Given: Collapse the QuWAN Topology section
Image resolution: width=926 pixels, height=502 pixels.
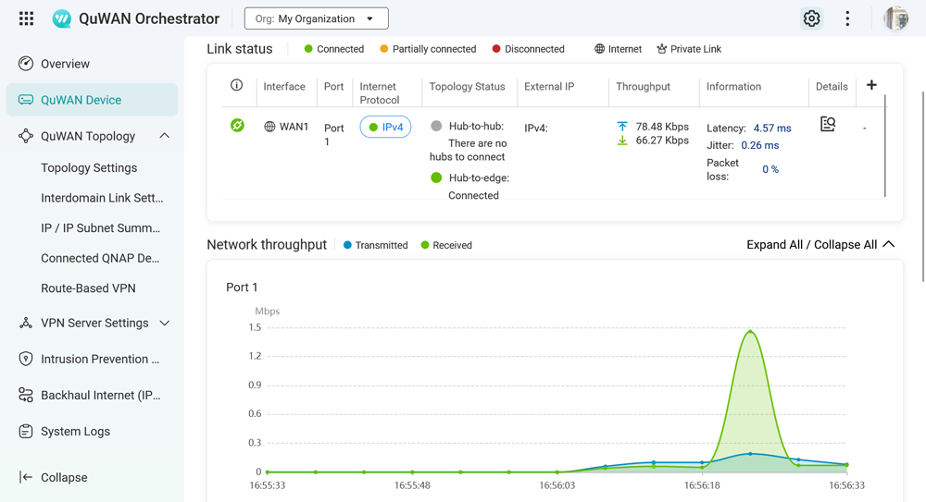Looking at the screenshot, I should 164,136.
